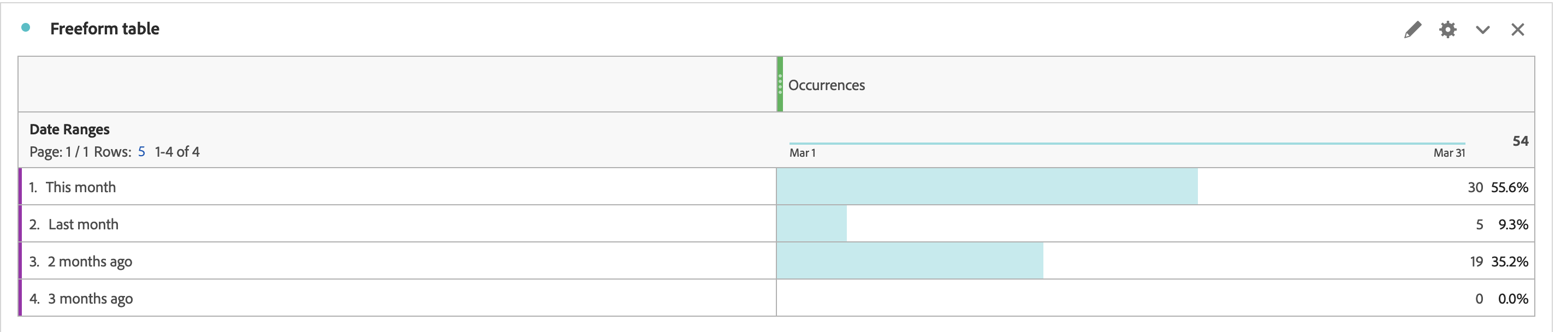Click the Mar 1 to Mar 31 sparkline
1555x332 pixels.
point(1126,144)
